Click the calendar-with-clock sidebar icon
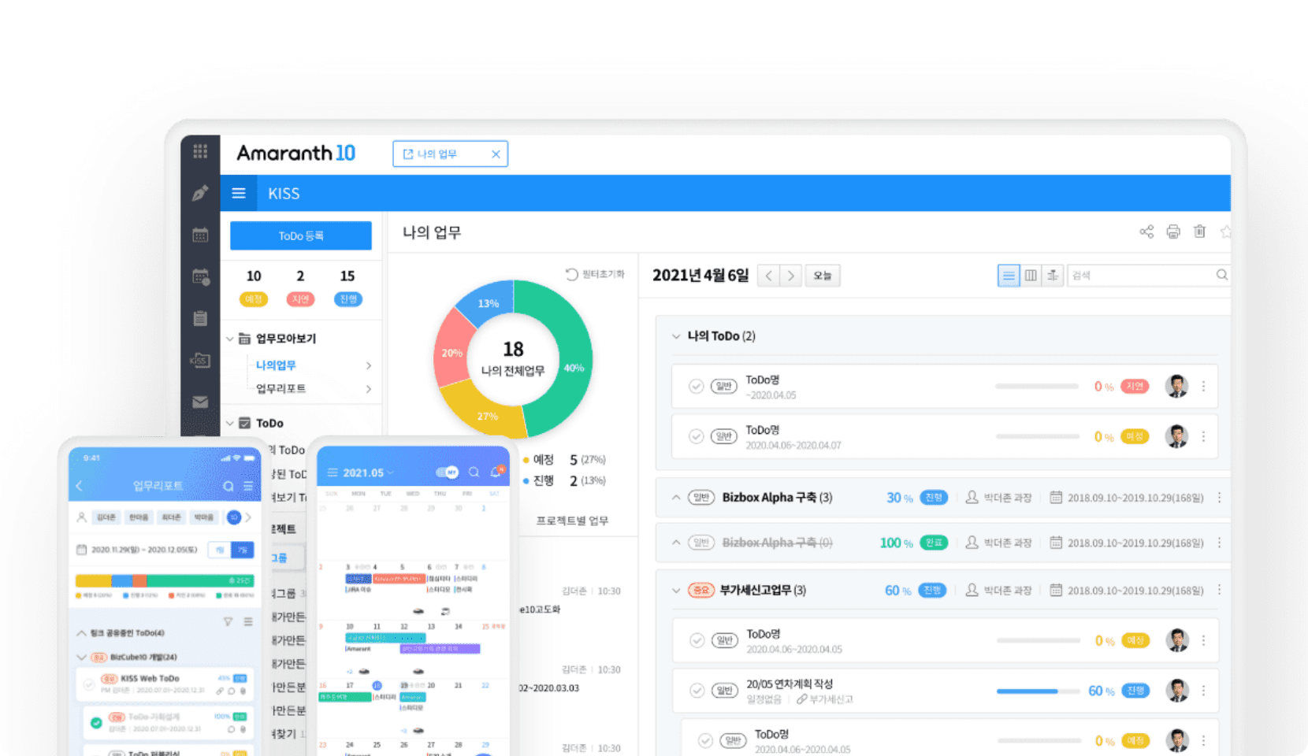Viewport: 1308px width, 756px height. click(x=200, y=276)
